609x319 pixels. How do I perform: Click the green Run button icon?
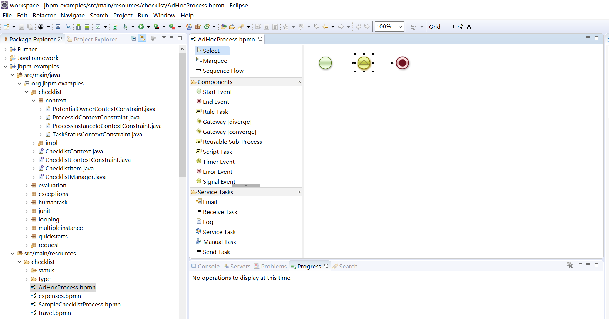coord(141,27)
